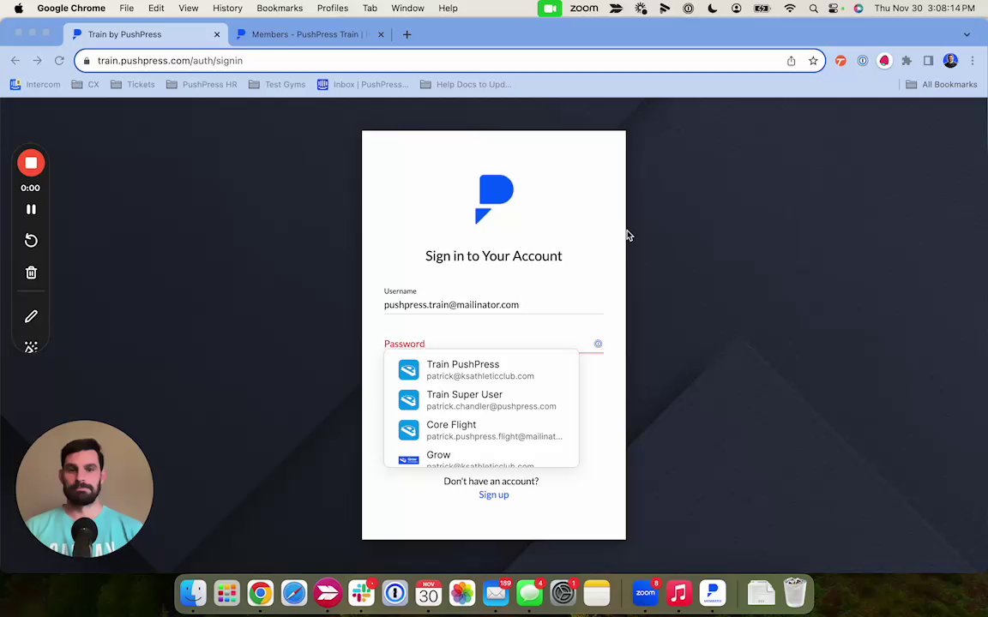The image size is (988, 617).
Task: Close the Members - PushPress Train tab
Action: click(381, 34)
